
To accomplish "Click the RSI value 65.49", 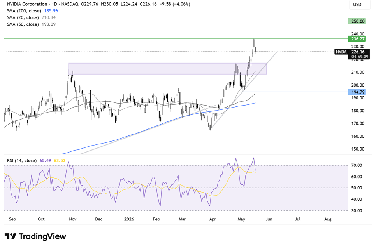I will [x=45, y=160].
